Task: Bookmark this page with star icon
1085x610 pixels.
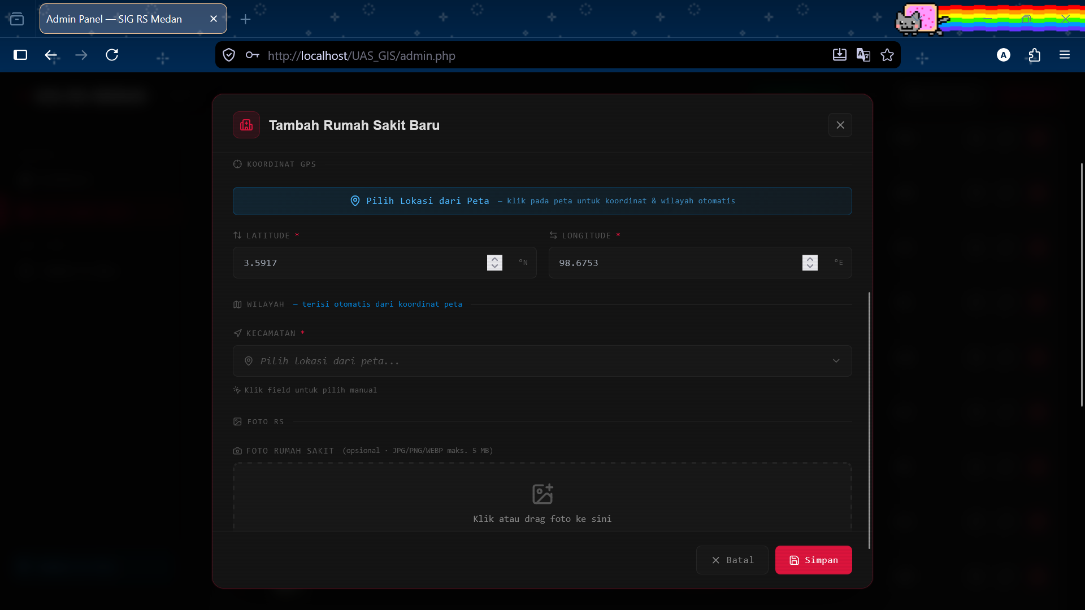Action: pyautogui.click(x=887, y=55)
